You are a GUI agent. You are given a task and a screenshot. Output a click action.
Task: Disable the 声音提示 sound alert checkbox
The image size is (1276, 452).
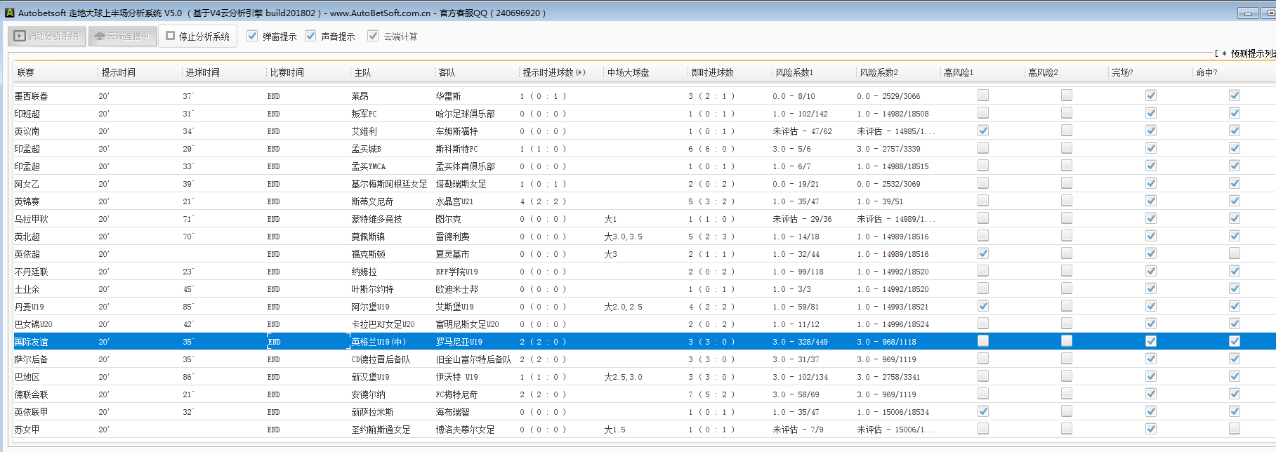point(310,36)
